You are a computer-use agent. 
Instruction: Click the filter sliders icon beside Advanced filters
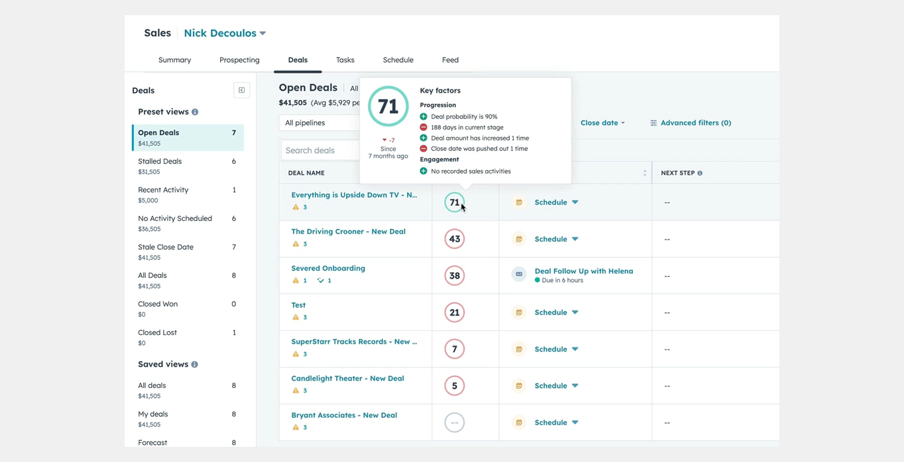coord(653,122)
